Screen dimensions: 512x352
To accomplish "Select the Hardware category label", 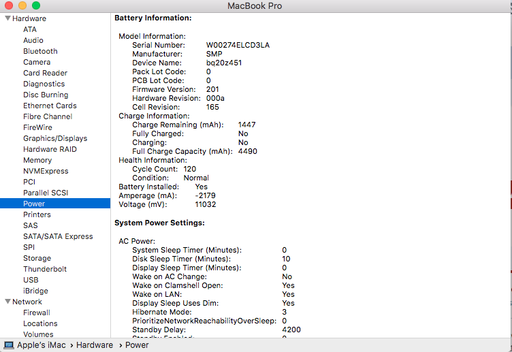I will 29,18.
